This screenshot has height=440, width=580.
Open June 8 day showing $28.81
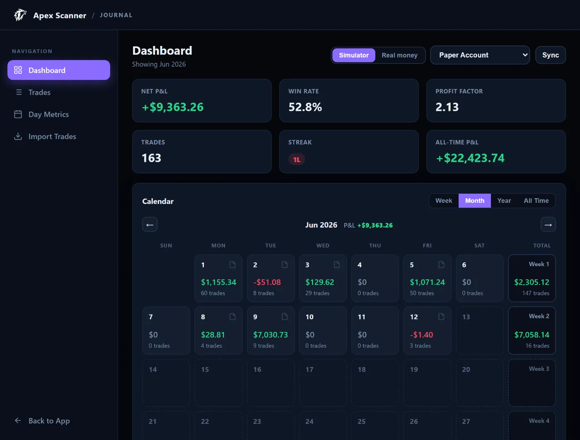pos(218,331)
